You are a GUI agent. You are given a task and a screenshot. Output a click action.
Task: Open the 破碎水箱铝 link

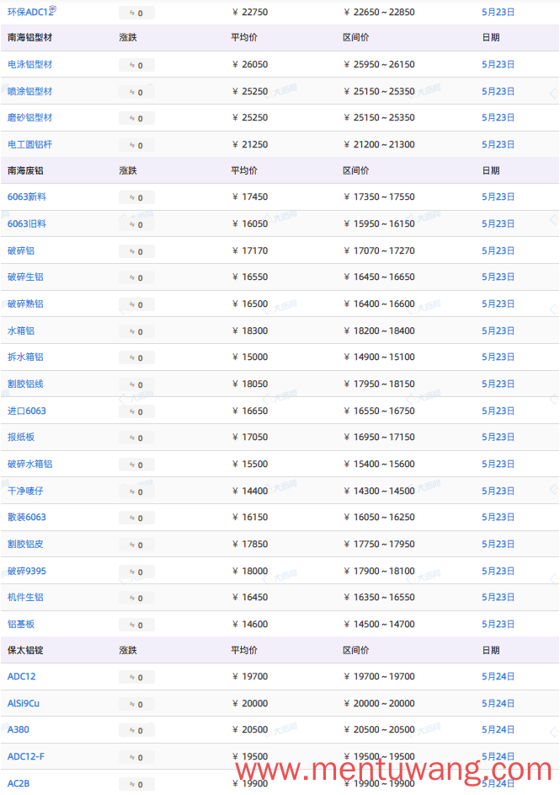click(29, 464)
